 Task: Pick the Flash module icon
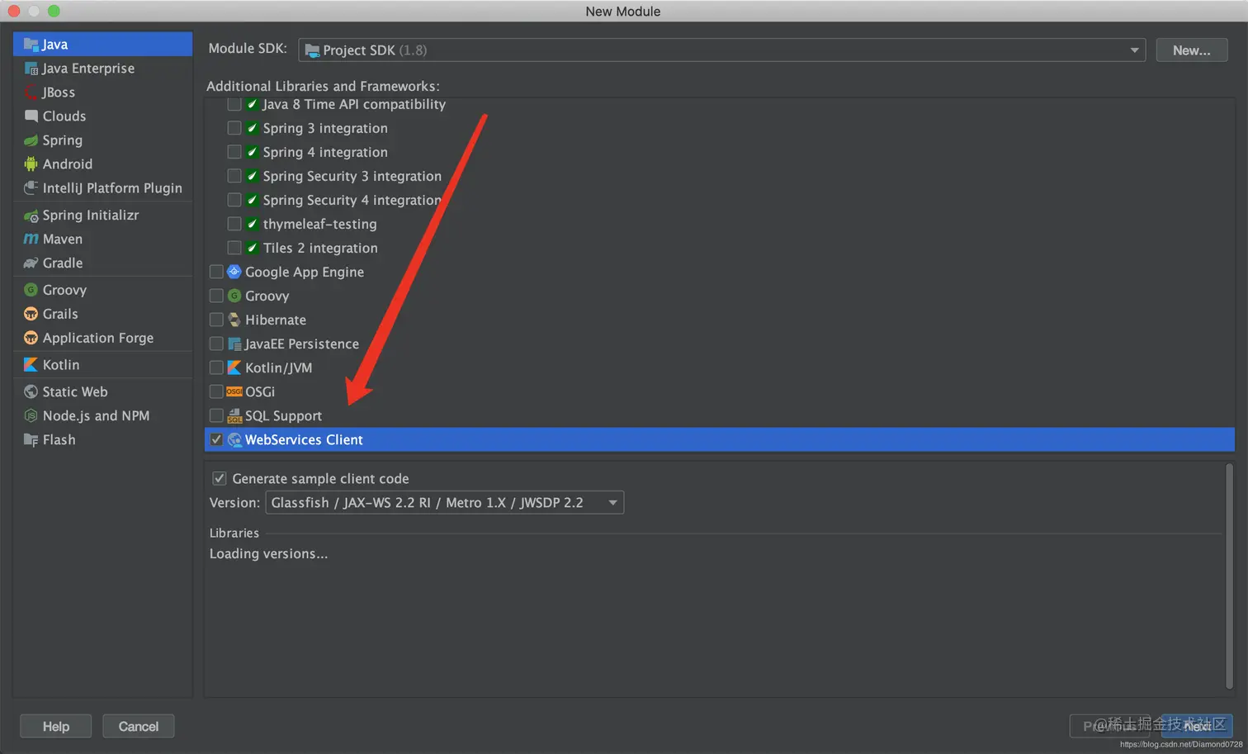[x=31, y=439]
